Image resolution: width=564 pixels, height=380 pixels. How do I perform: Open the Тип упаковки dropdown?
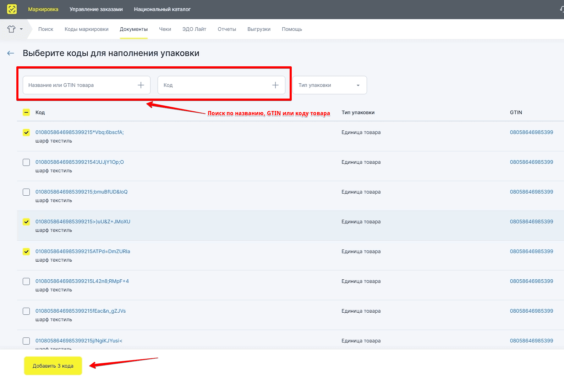coord(330,85)
